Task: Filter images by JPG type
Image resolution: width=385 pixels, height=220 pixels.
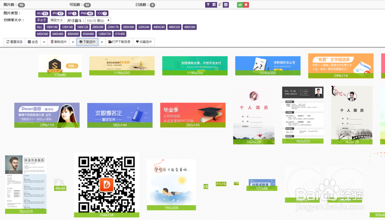Action: point(58,13)
